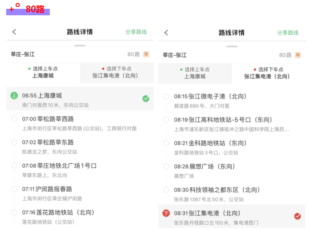The width and height of the screenshot is (309, 230).
Task: Switch to 选择下车点 tab in right panel
Action: [x=268, y=73]
